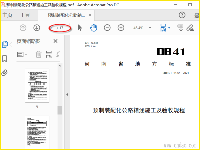Open the attachments paperclip icon

(4, 73)
